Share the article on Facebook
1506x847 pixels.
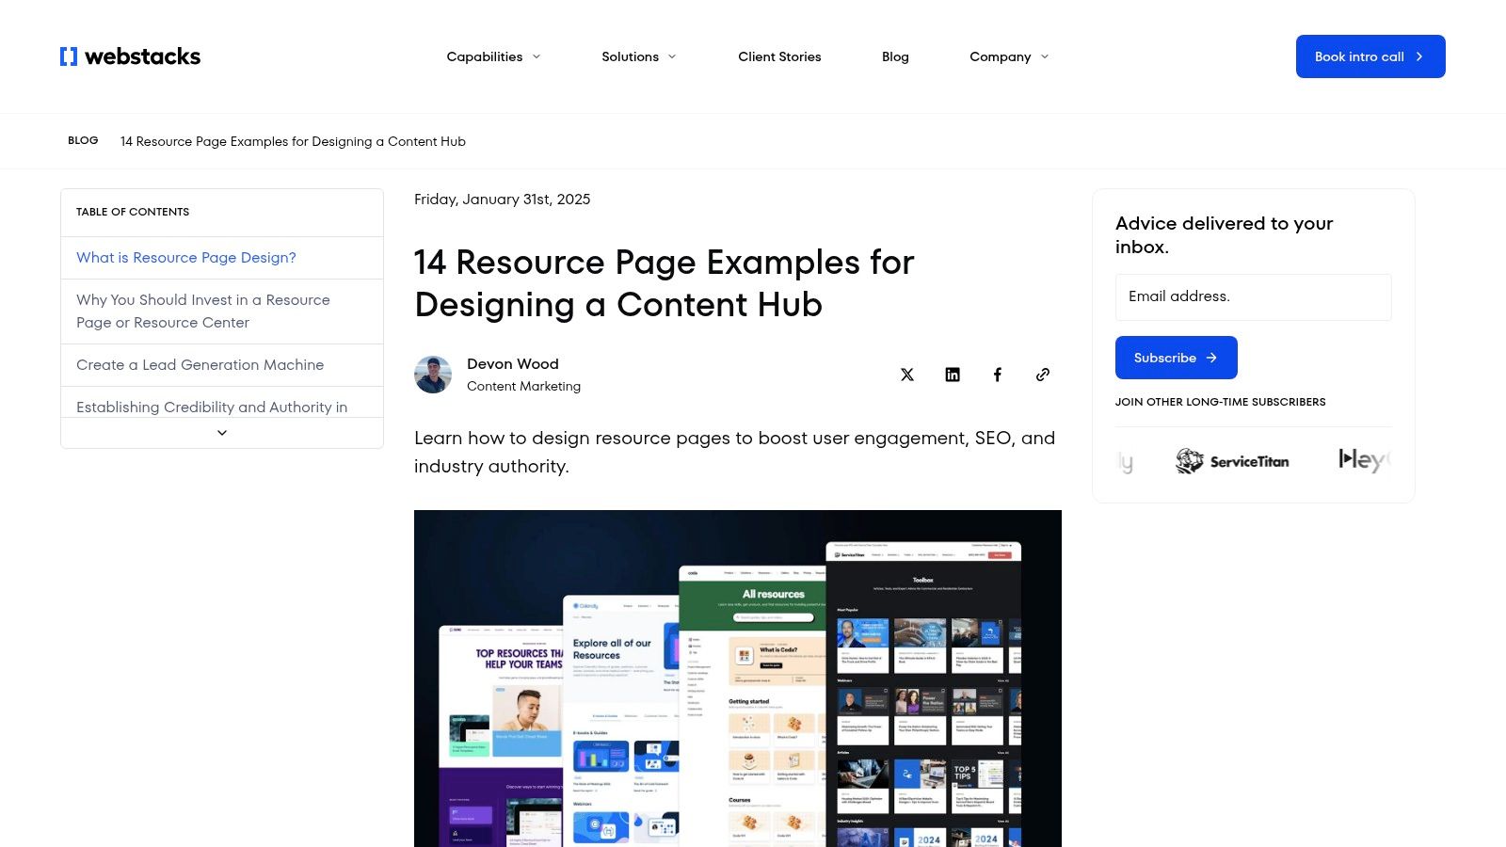pyautogui.click(x=997, y=374)
